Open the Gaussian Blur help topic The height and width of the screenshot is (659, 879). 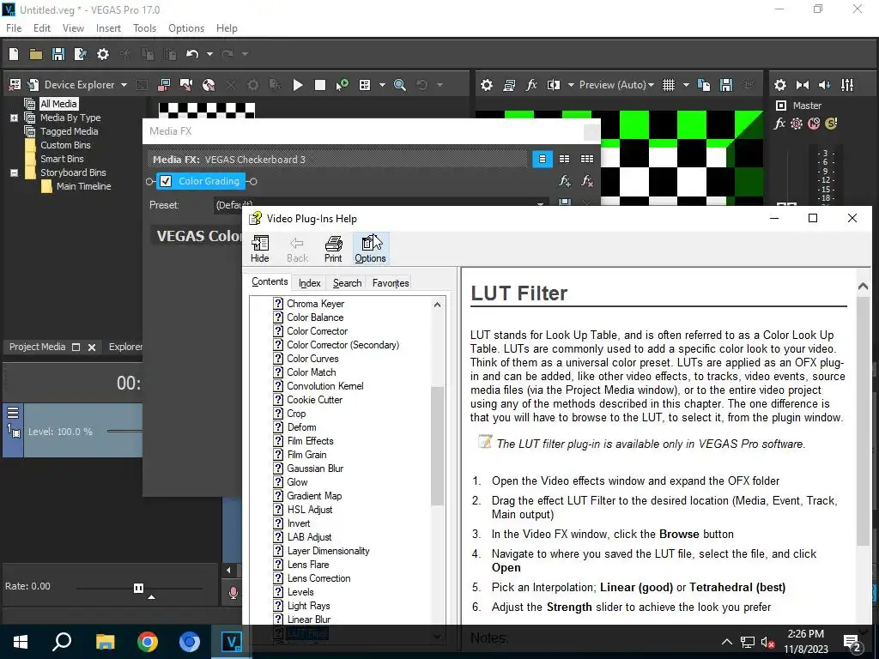[x=315, y=469]
